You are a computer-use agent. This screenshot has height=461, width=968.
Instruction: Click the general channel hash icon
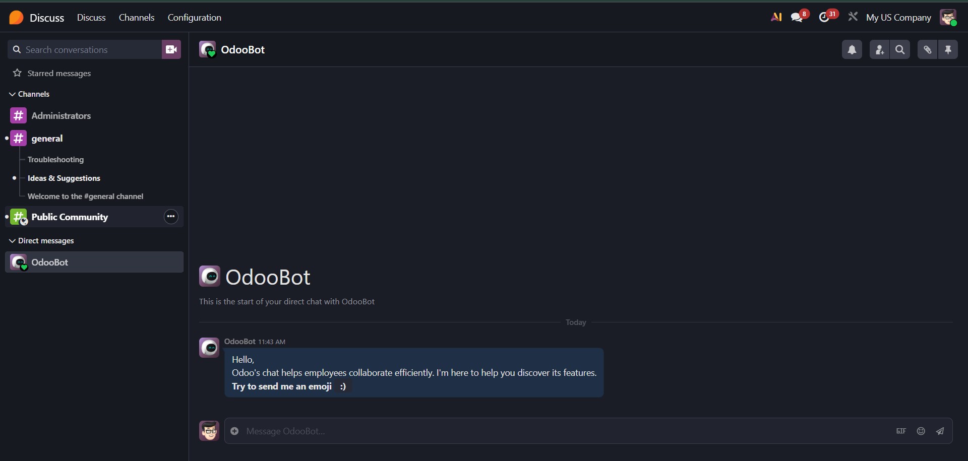coord(18,138)
